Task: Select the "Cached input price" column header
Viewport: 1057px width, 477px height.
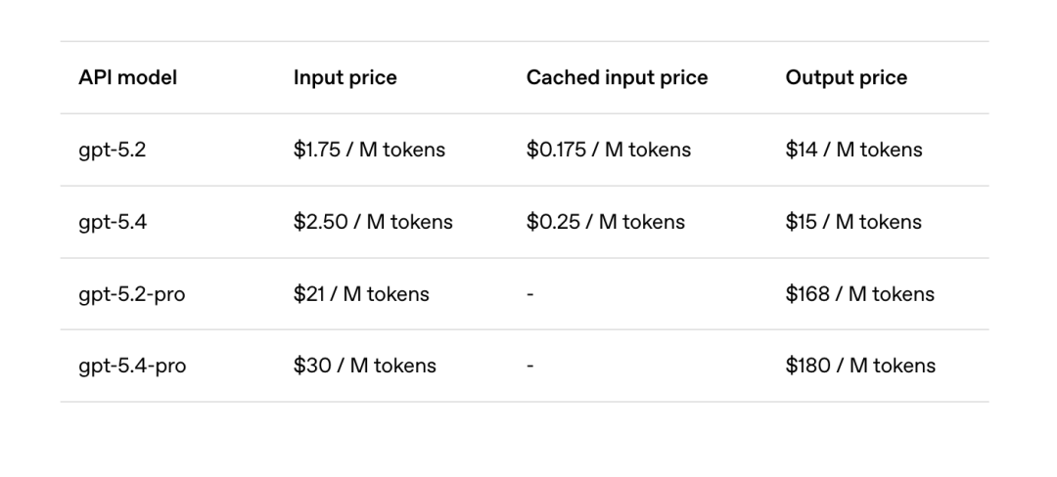Action: coord(617,78)
